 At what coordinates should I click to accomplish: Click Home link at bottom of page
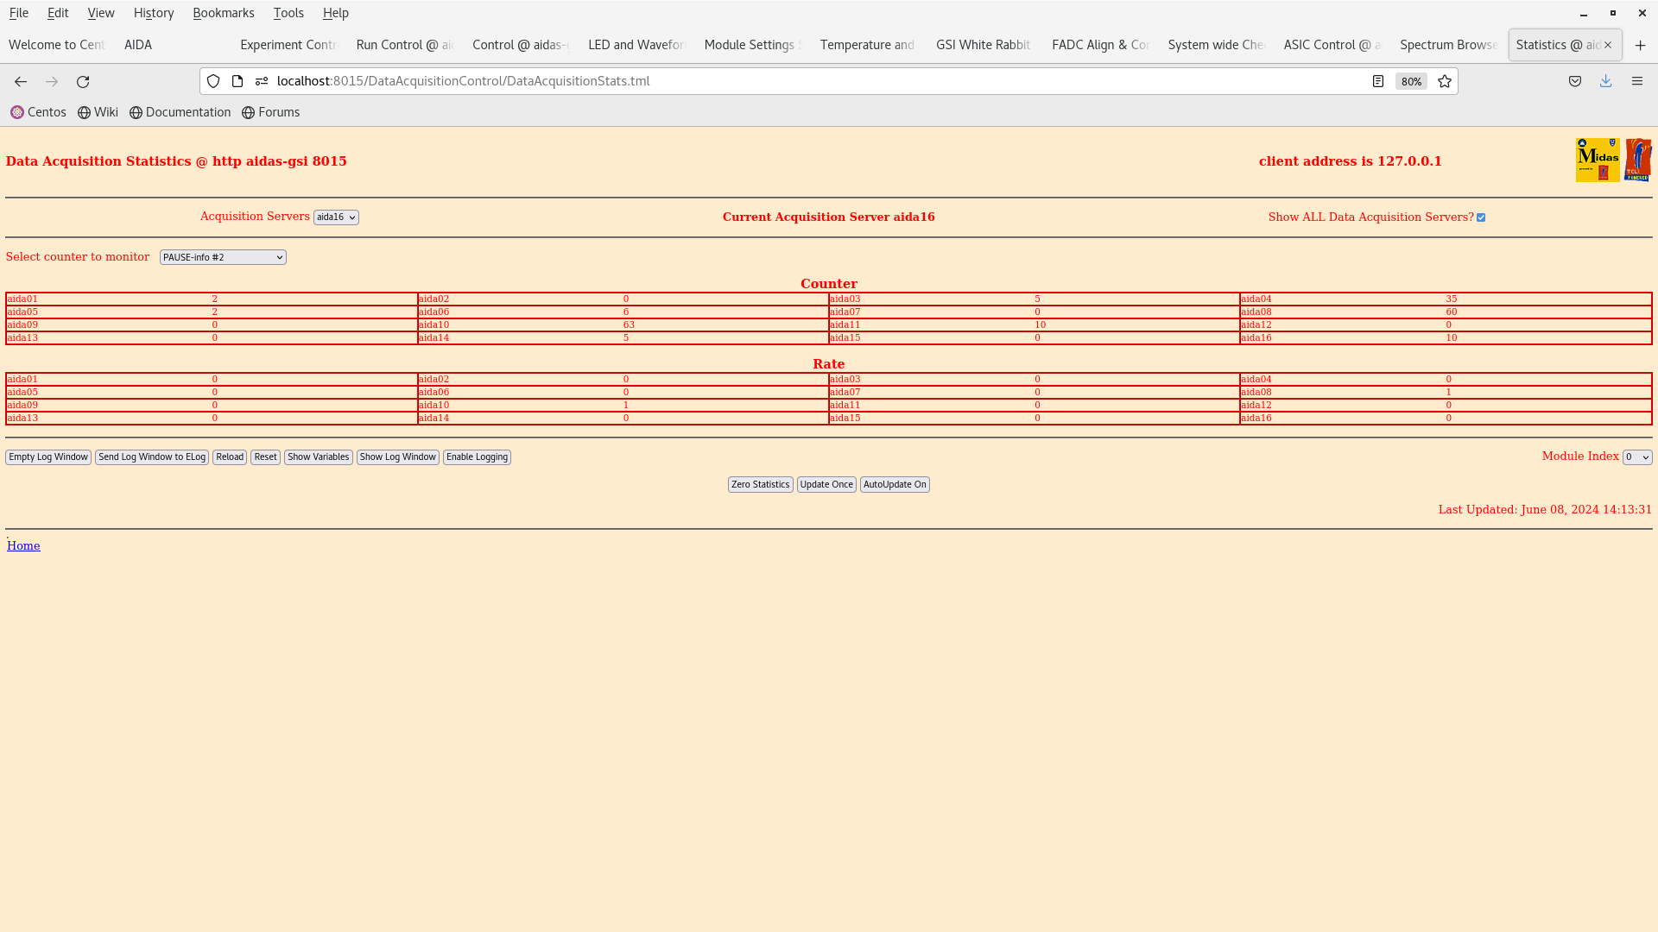(24, 545)
